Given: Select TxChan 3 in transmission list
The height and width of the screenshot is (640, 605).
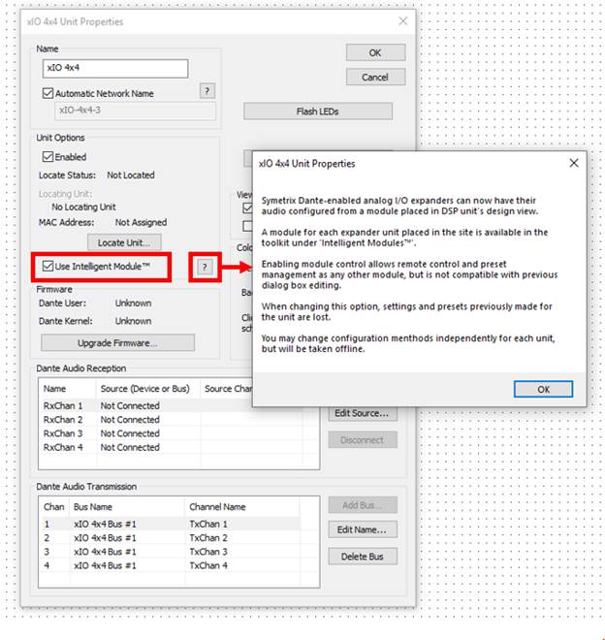Looking at the screenshot, I should pos(208,552).
